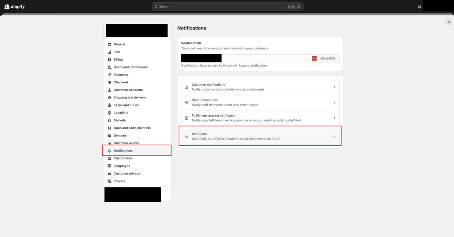Click the Locations pin icon
Viewport: 454px width, 237px height.
pyautogui.click(x=110, y=113)
